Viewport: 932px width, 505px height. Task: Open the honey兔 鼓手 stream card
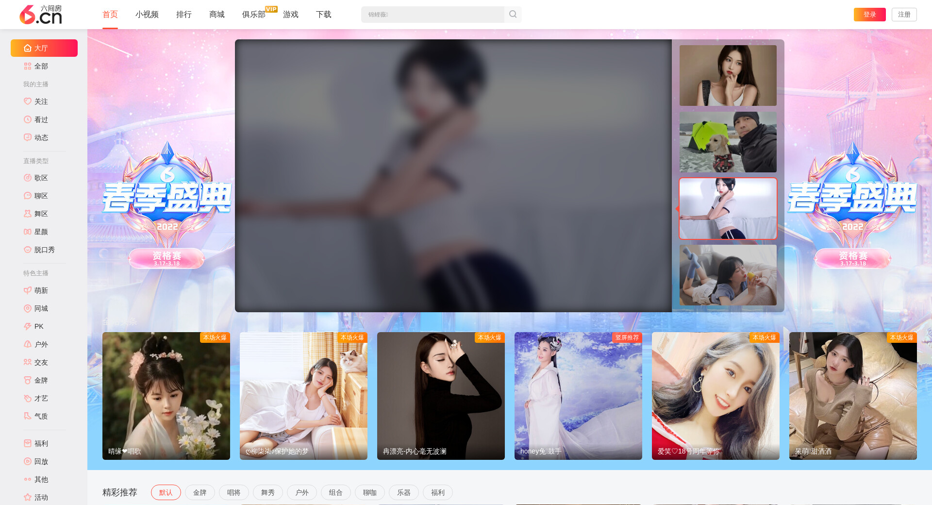pyautogui.click(x=578, y=396)
